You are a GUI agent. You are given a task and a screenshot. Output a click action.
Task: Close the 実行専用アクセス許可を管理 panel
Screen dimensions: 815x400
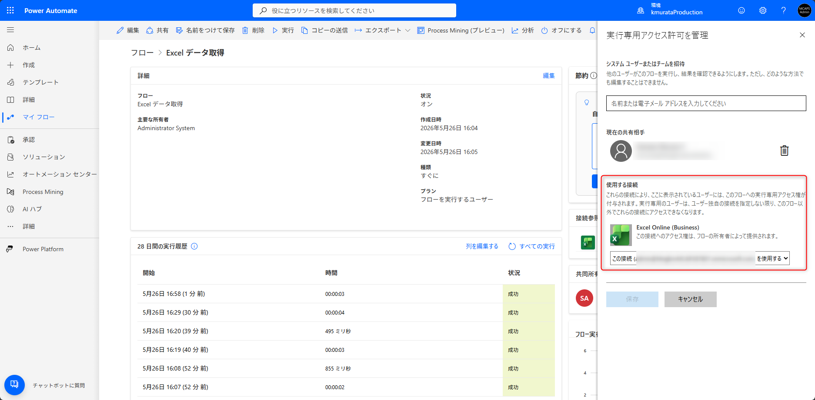pyautogui.click(x=802, y=35)
